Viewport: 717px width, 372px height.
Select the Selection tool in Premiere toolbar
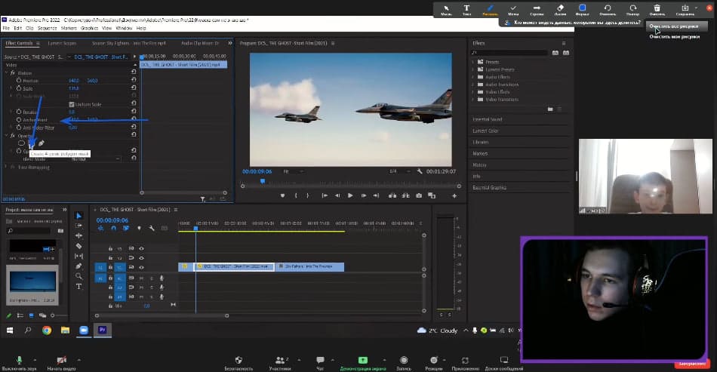[78, 216]
